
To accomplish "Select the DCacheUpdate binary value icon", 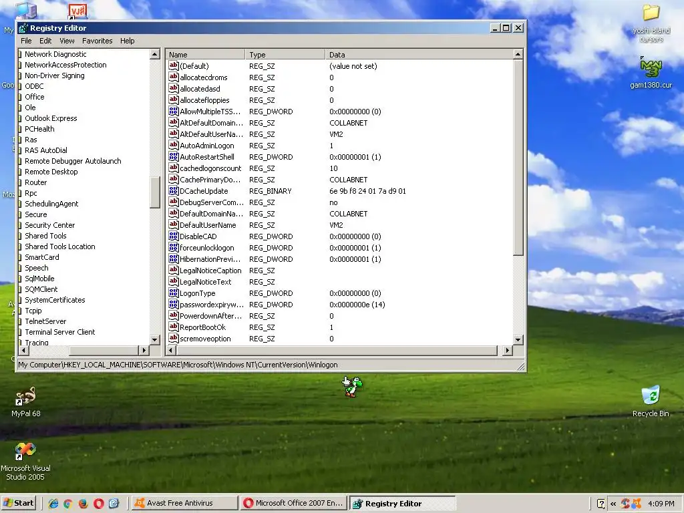I will (x=174, y=190).
